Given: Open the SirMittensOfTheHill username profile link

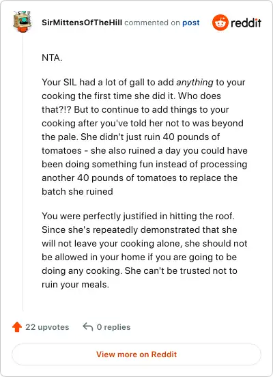Looking at the screenshot, I should 82,23.
